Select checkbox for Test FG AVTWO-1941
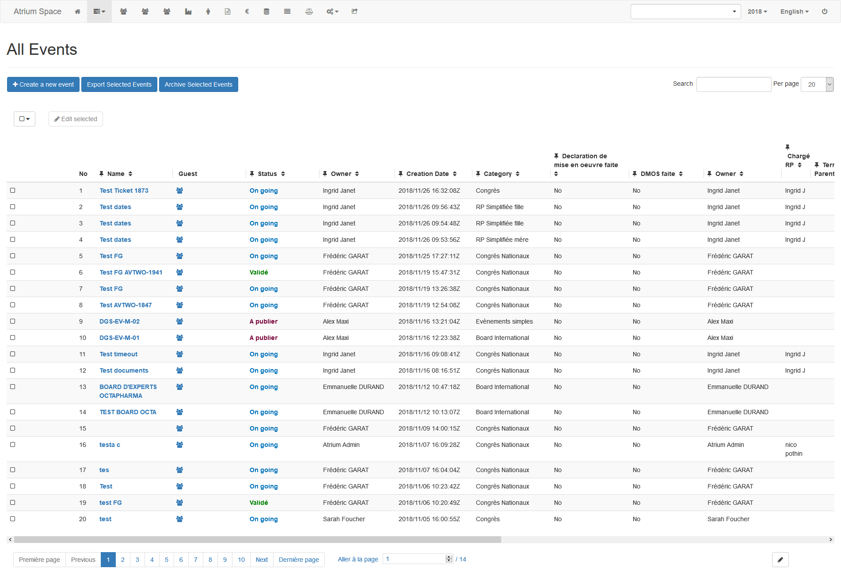Screen dimensions: 841x576 coord(13,272)
